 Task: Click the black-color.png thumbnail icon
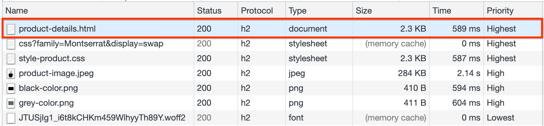tap(11, 88)
